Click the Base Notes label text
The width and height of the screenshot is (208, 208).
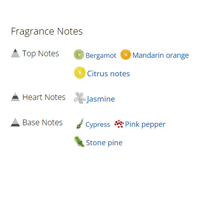[42, 122]
